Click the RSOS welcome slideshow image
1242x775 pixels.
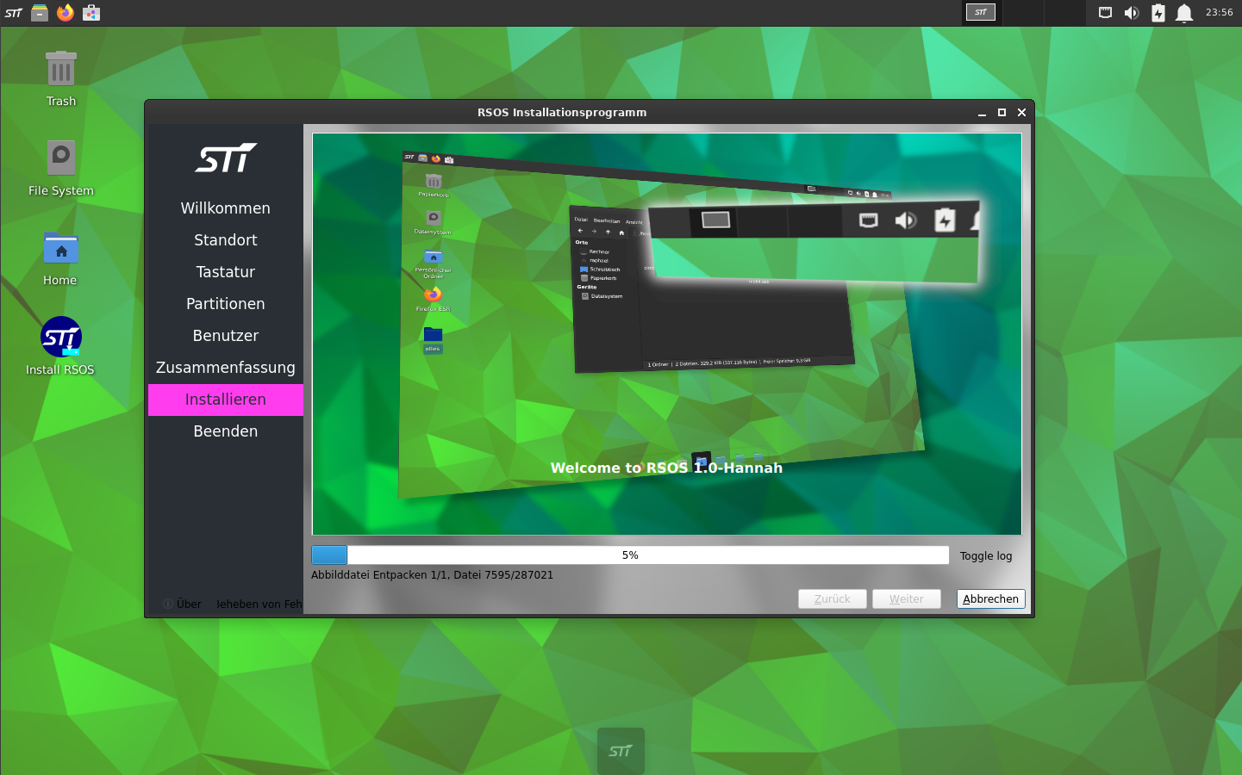click(x=666, y=334)
